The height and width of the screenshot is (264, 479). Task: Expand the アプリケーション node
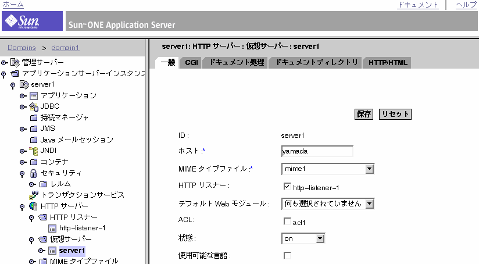coord(23,96)
